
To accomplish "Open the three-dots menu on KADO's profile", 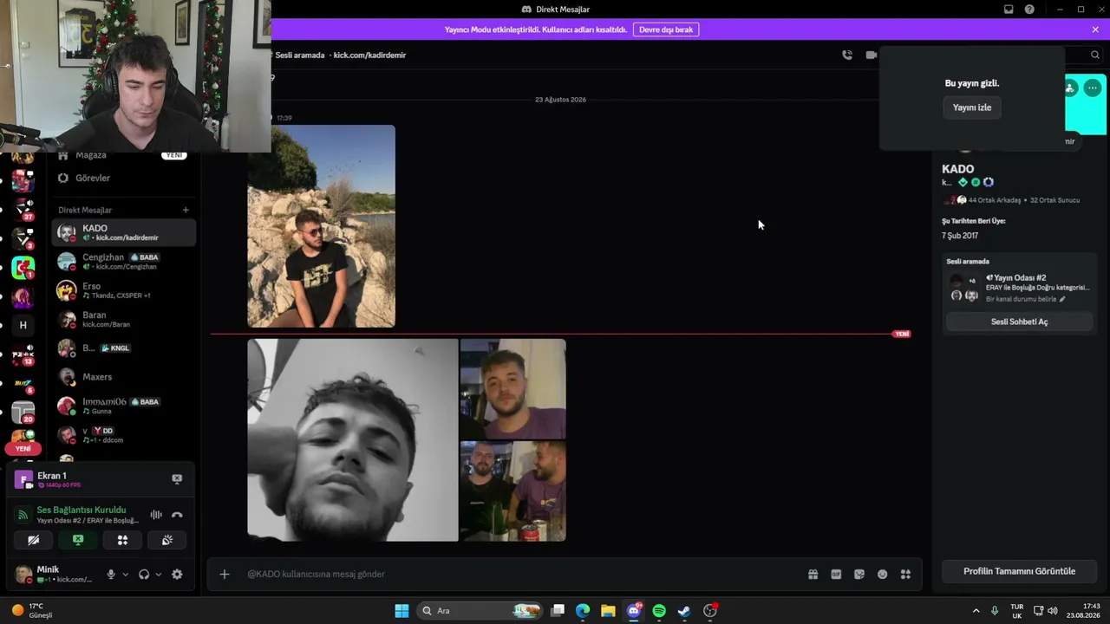I will [x=1093, y=88].
